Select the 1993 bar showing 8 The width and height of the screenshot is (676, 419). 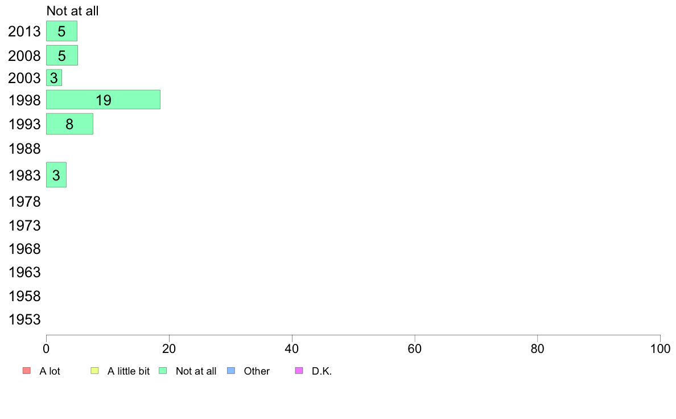click(69, 124)
